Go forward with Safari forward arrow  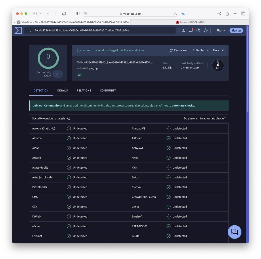55,14
